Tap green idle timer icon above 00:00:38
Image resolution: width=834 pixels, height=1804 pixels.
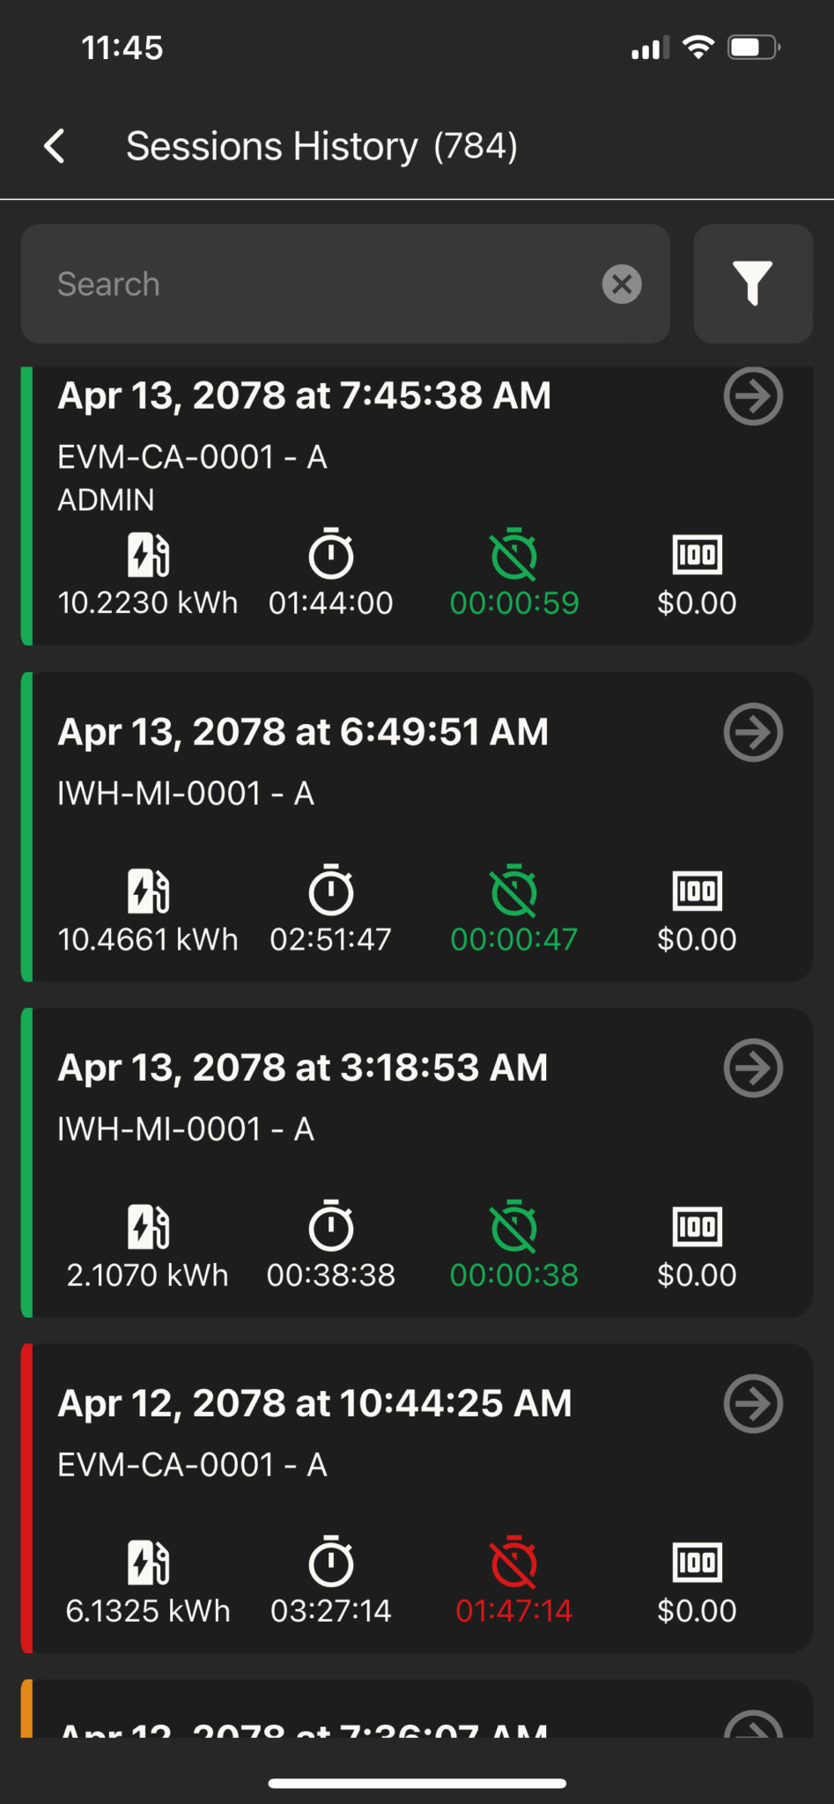(514, 1226)
